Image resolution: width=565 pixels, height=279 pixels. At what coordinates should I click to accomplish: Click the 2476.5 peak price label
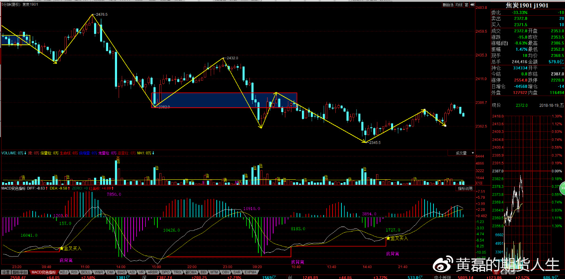[x=102, y=15]
